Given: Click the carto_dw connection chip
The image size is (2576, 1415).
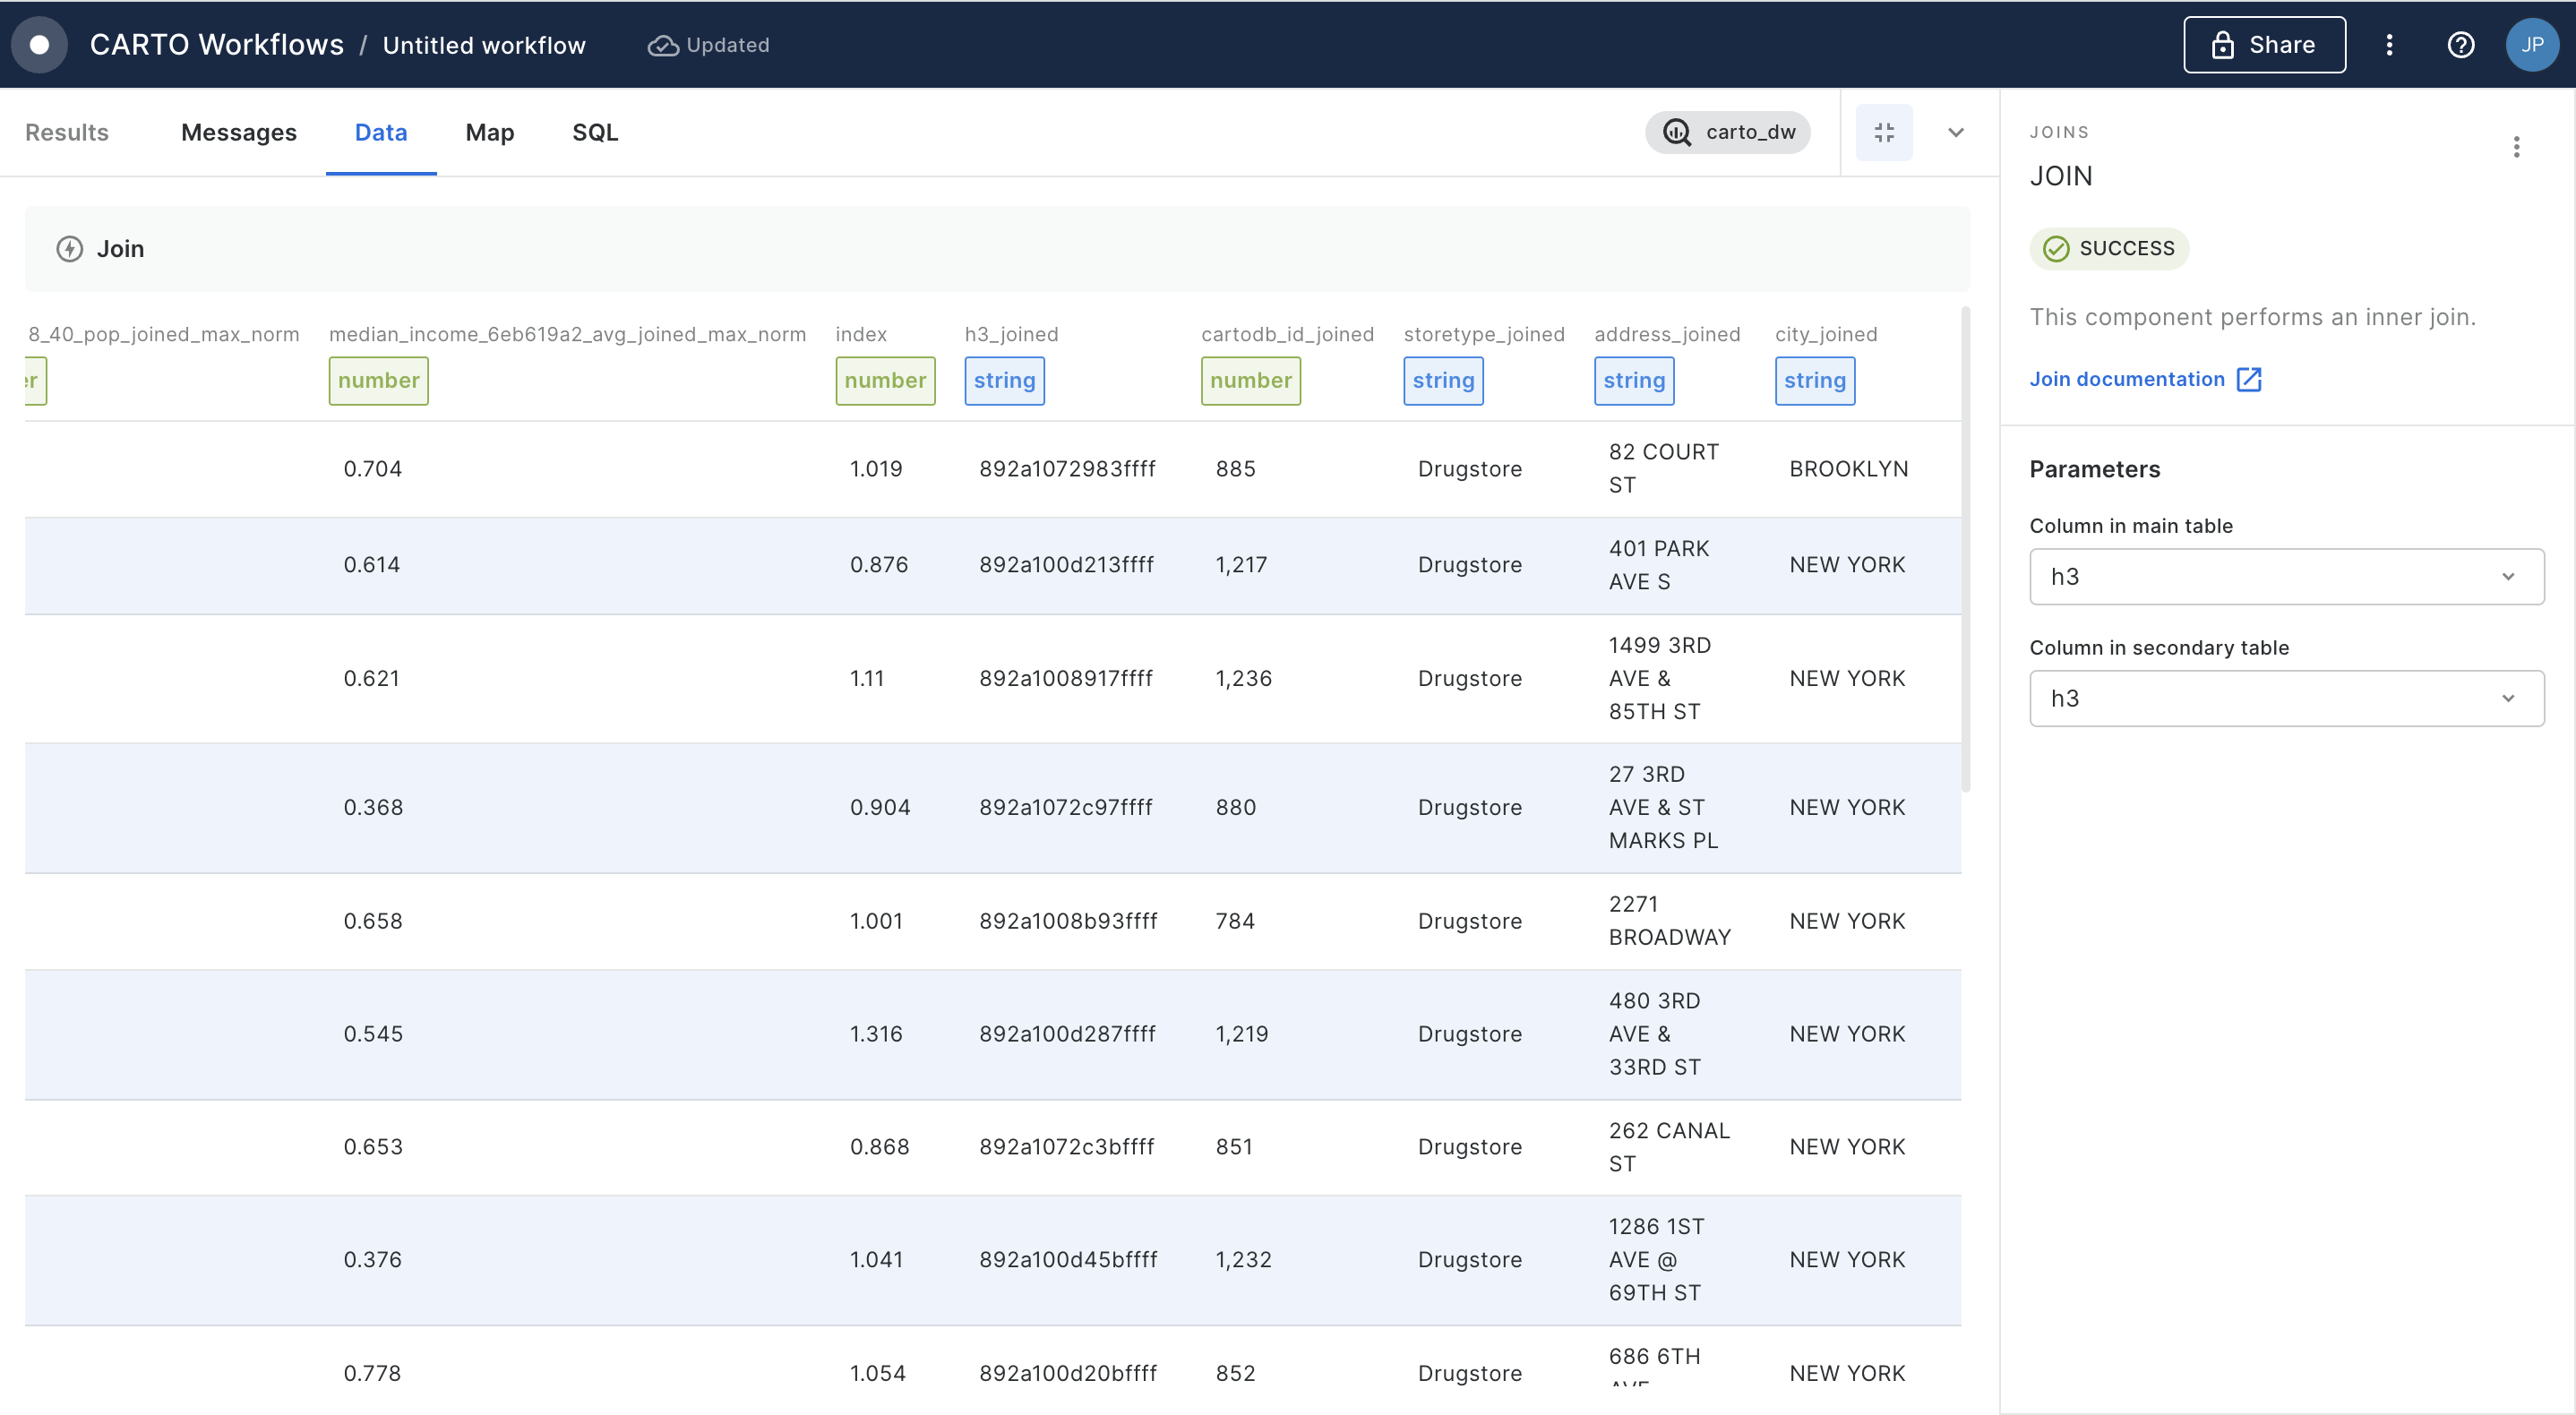Looking at the screenshot, I should pos(1728,132).
